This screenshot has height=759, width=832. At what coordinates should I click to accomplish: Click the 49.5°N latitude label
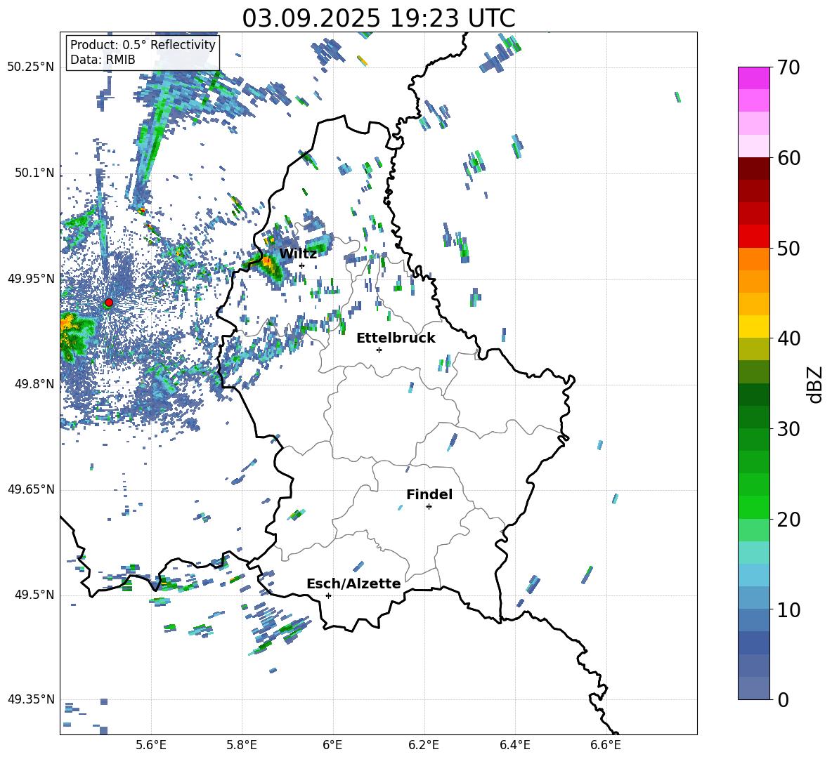(x=34, y=595)
